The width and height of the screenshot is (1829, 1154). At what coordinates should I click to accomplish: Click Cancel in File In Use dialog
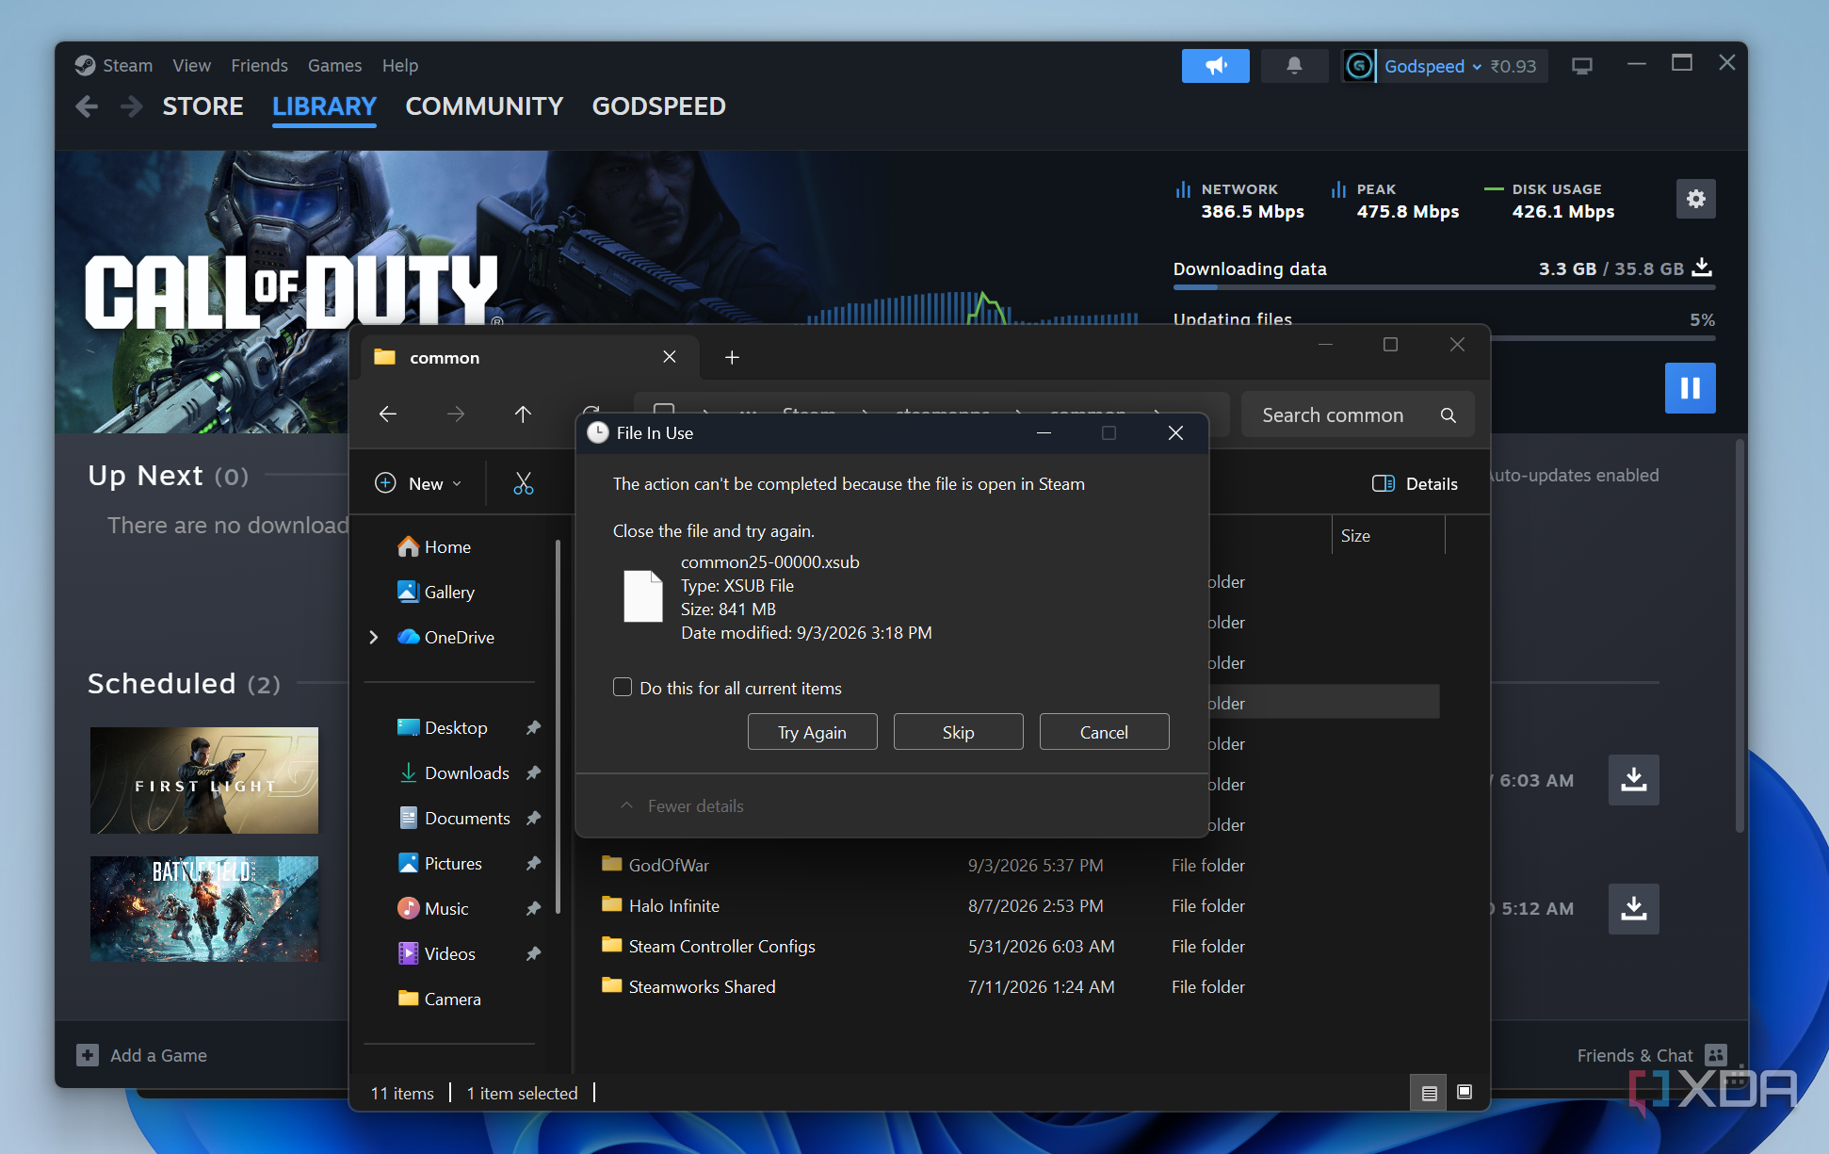coord(1104,732)
